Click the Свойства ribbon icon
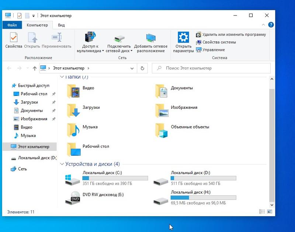The width and height of the screenshot is (295, 232). tap(14, 37)
